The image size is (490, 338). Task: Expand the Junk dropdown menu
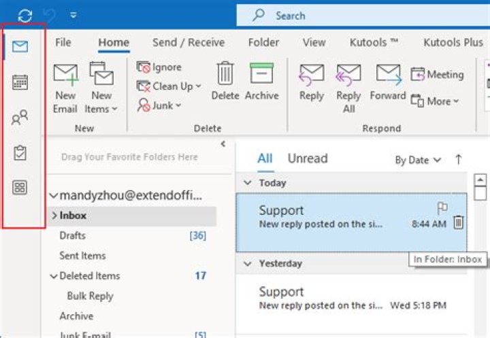[x=160, y=105]
